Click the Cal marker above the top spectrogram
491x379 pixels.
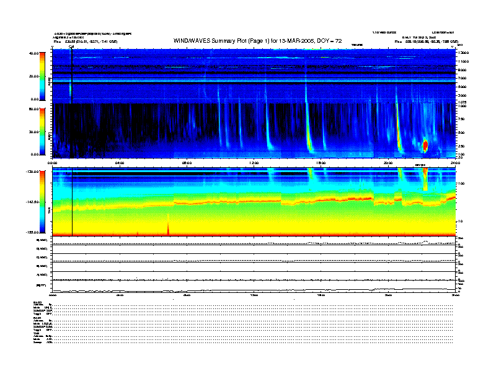pyautogui.click(x=71, y=46)
